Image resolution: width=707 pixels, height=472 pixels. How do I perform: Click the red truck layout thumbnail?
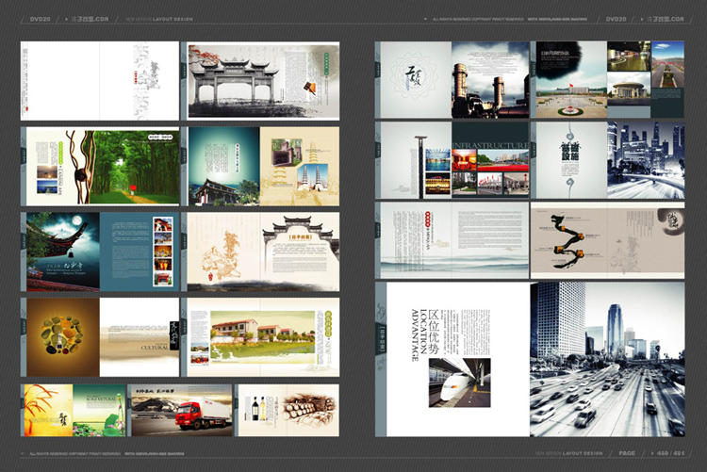[180, 410]
